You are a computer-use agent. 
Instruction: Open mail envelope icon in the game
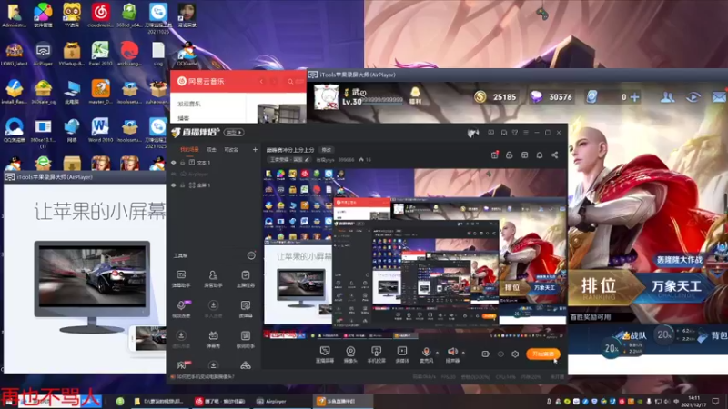click(x=719, y=97)
